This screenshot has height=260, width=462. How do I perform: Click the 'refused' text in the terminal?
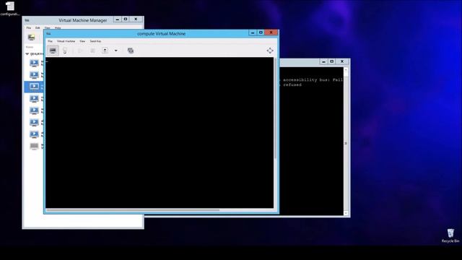292,85
